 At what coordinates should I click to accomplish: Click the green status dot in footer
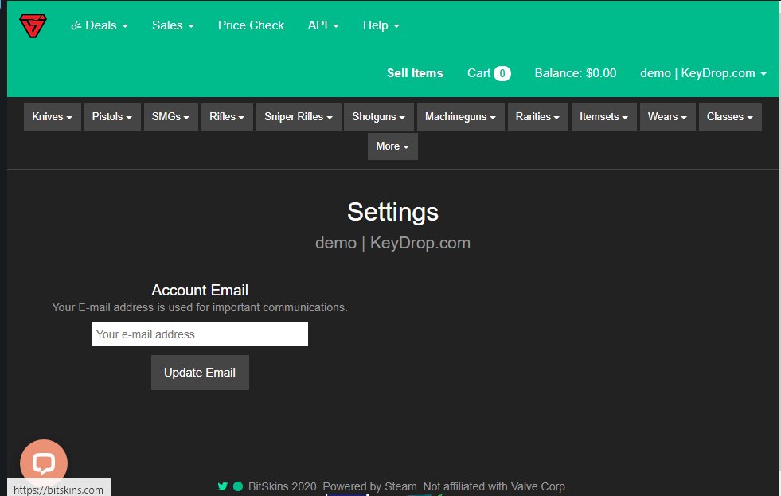pyautogui.click(x=238, y=486)
